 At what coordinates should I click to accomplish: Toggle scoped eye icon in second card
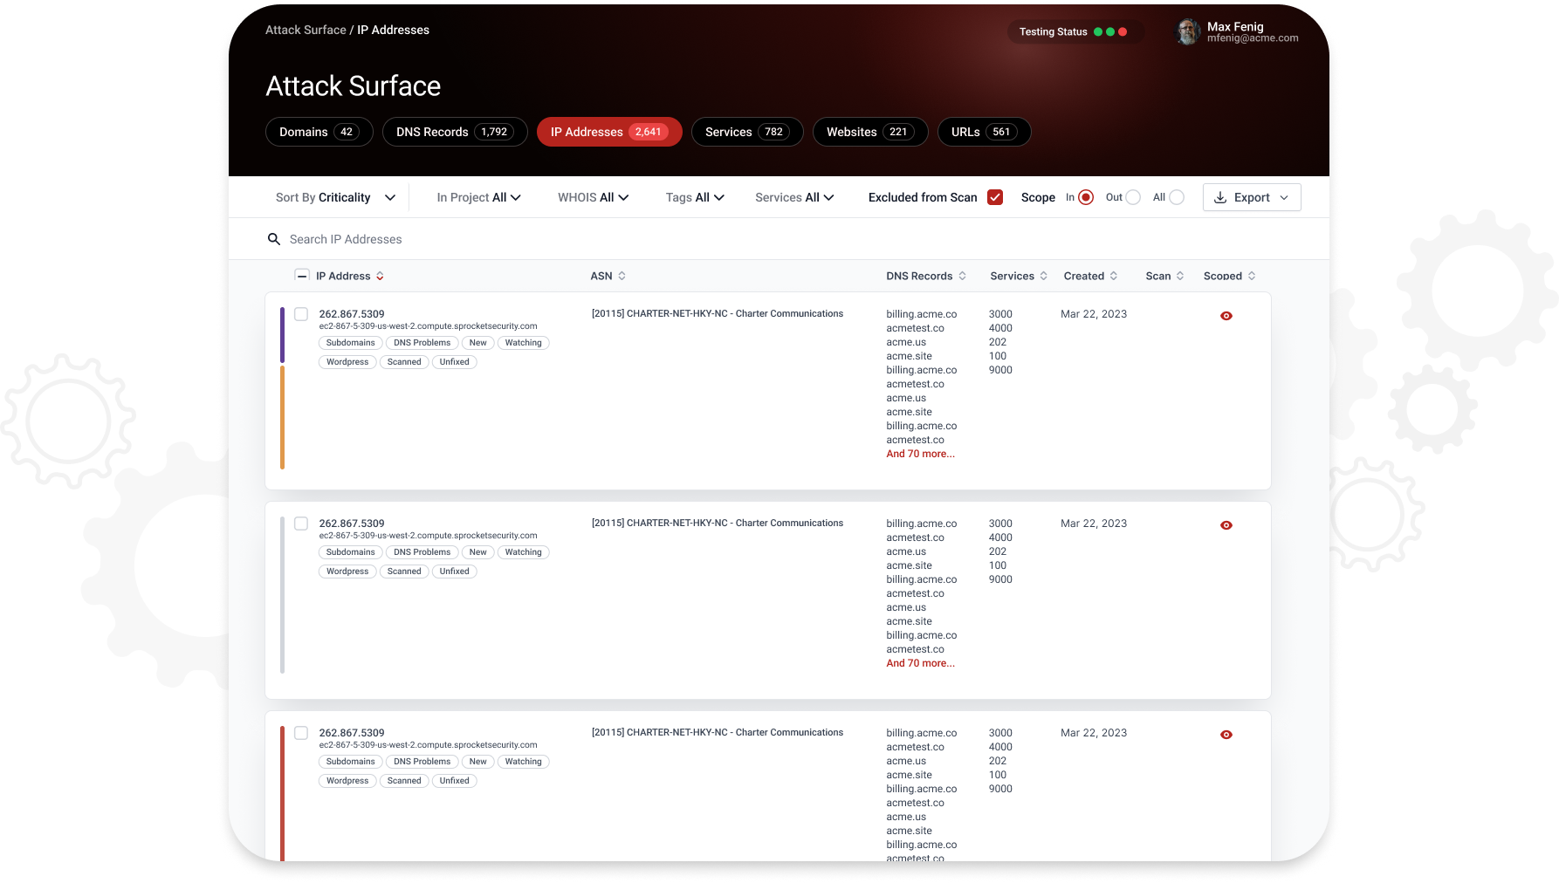point(1226,525)
